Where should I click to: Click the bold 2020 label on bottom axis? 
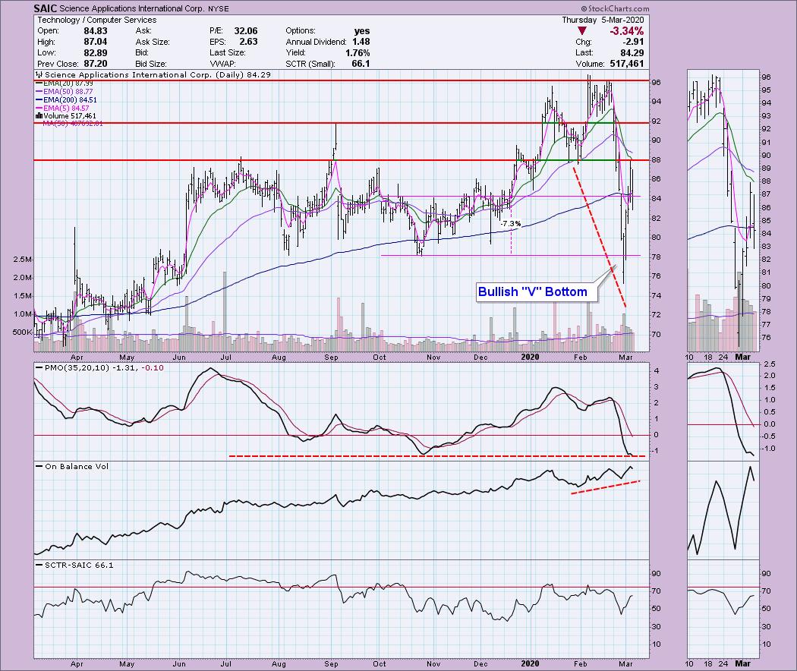pyautogui.click(x=530, y=663)
